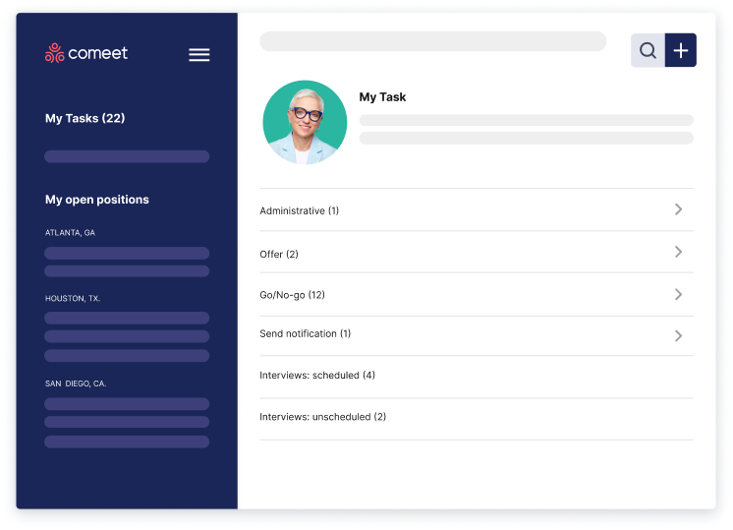Open the hamburger menu
733x530 pixels.
[x=199, y=55]
